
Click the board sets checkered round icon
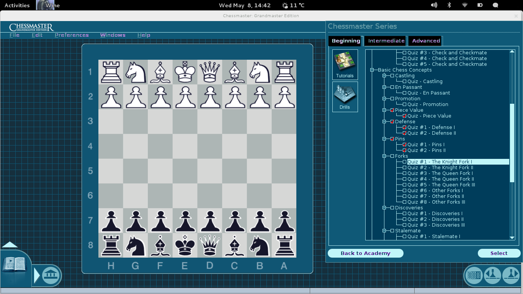474,275
